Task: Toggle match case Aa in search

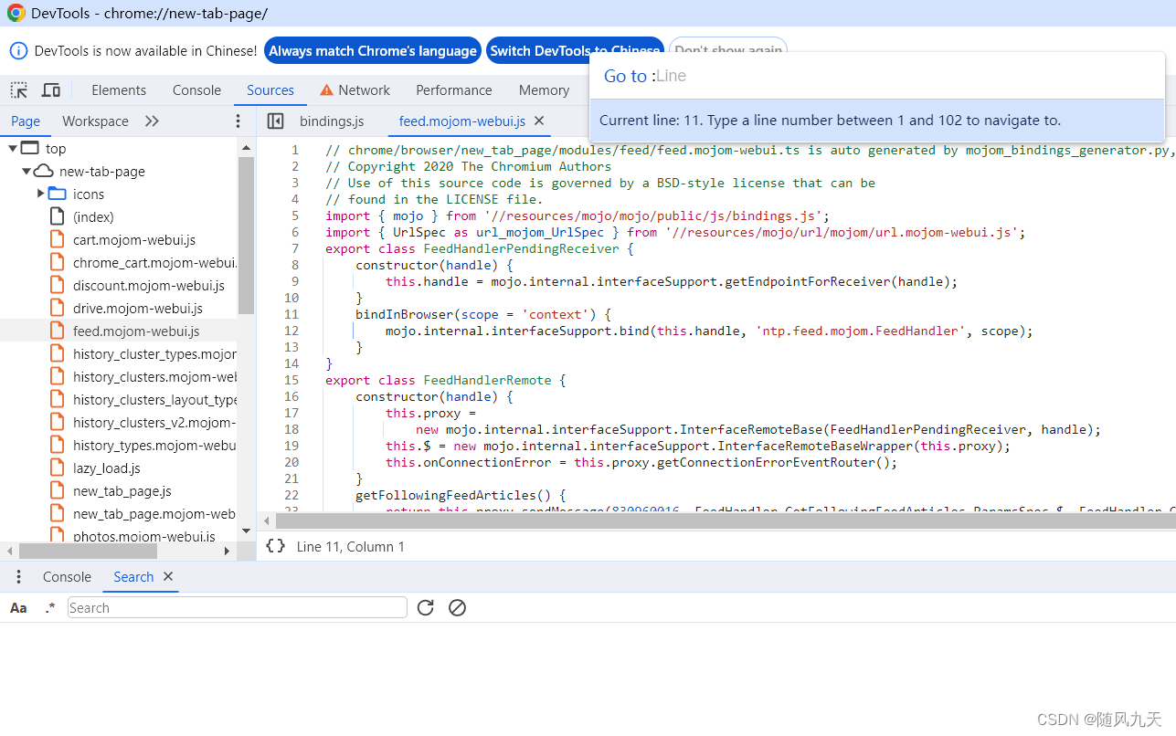Action: pyautogui.click(x=18, y=608)
